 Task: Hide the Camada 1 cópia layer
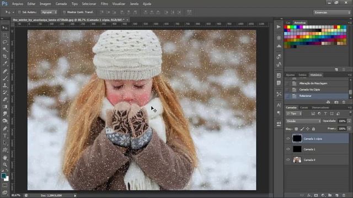(288, 139)
